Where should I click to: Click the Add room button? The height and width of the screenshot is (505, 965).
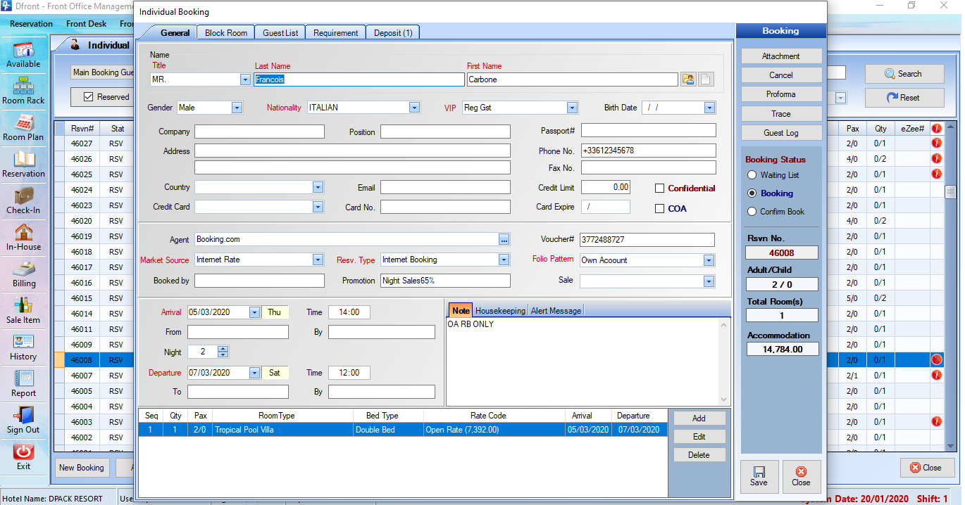point(699,418)
